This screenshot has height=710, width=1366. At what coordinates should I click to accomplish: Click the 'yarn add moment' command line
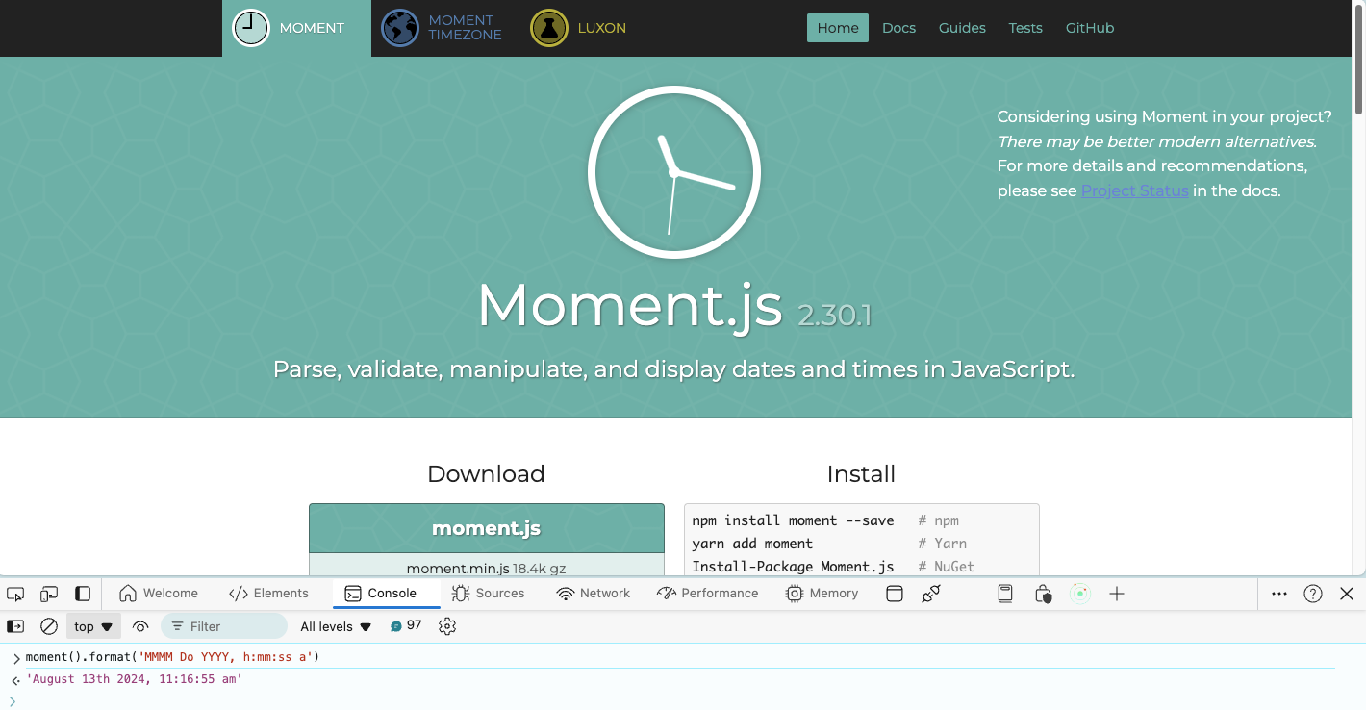pos(752,544)
